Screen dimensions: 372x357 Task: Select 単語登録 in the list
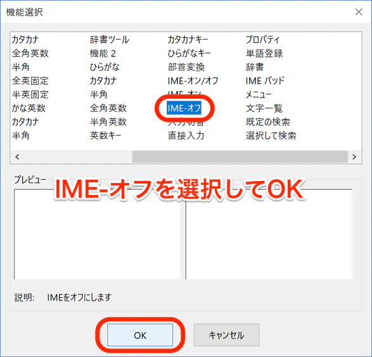264,53
